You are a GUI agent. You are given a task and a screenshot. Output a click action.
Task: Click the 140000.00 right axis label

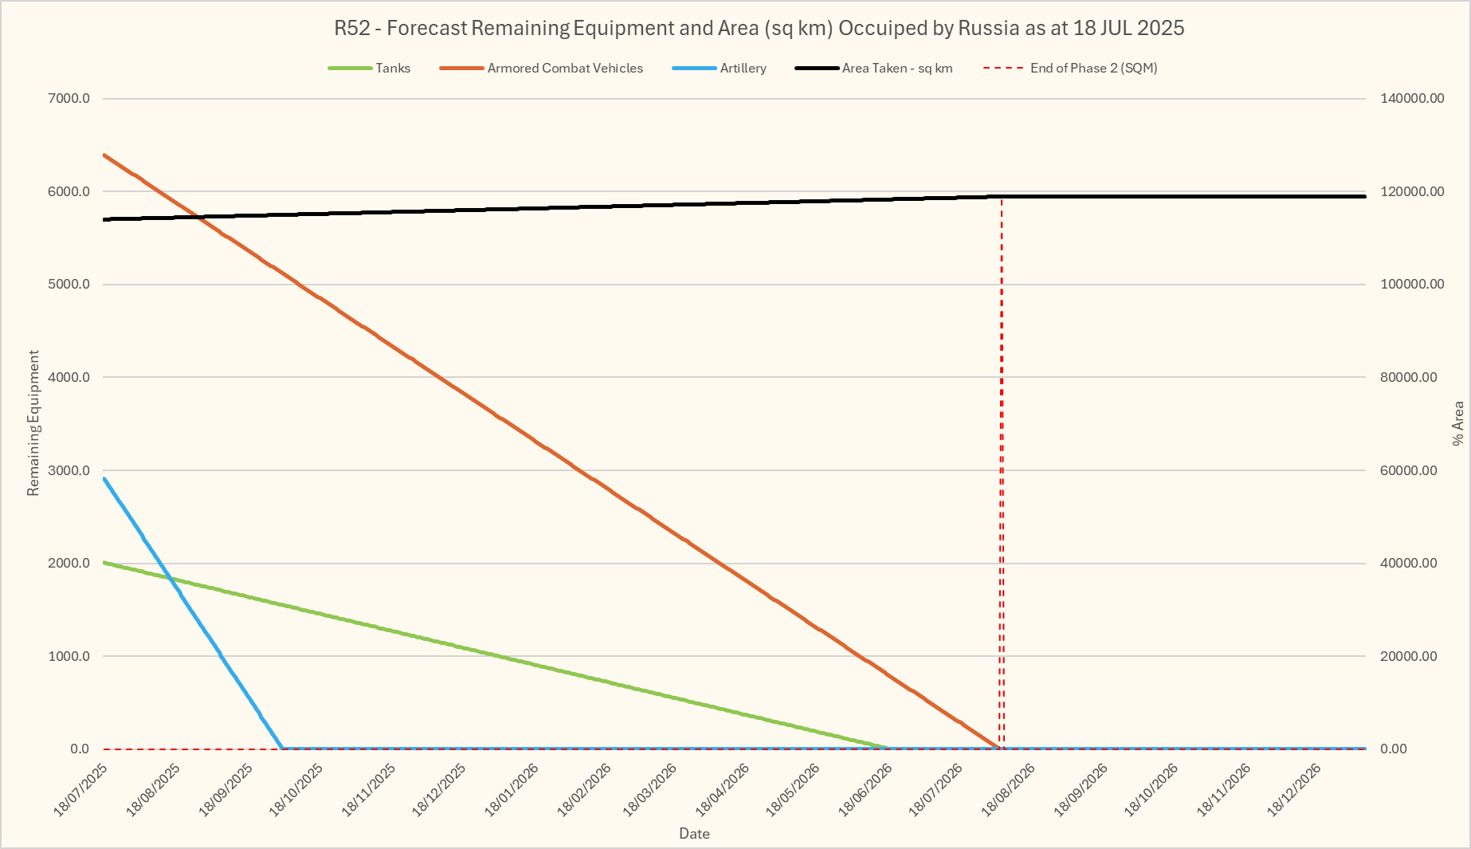pos(1412,99)
